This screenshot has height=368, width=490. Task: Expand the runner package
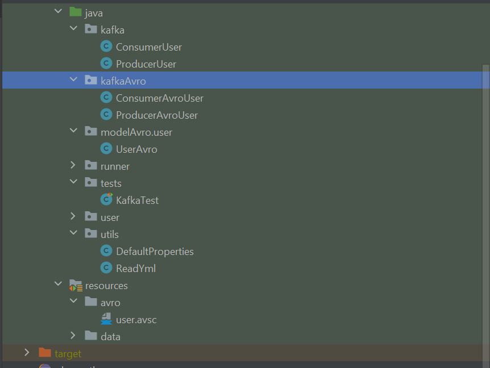[x=73, y=165]
